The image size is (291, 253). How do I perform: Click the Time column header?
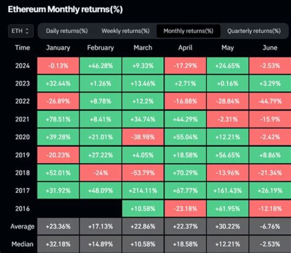click(x=22, y=48)
